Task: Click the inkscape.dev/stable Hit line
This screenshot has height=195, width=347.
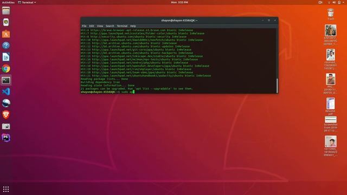Action: (142, 56)
